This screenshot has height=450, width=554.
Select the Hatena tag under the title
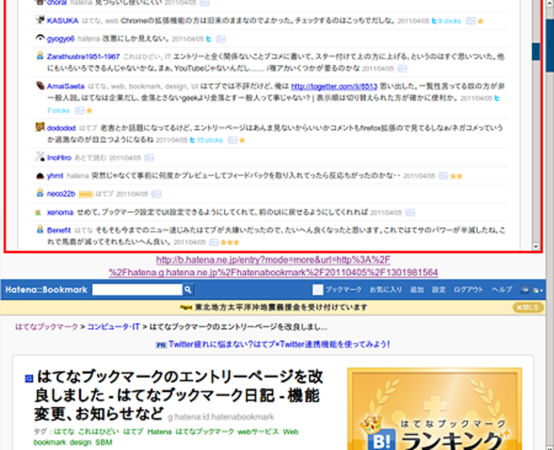coord(159,431)
